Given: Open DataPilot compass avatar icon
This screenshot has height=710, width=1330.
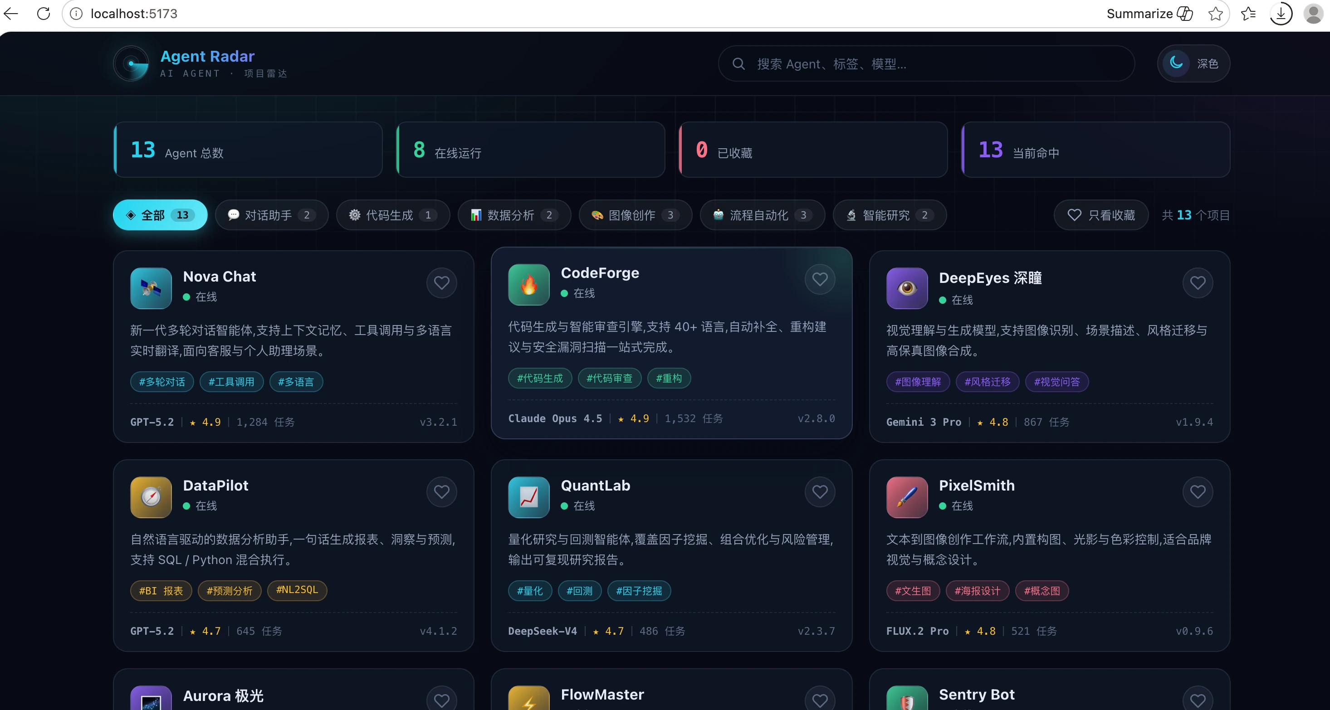Looking at the screenshot, I should tap(151, 497).
